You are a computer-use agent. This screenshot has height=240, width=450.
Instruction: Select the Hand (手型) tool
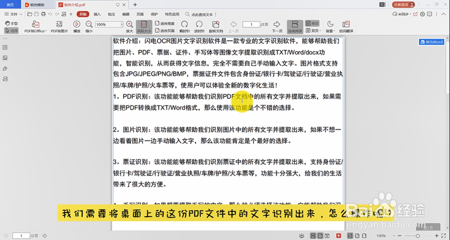(12, 23)
